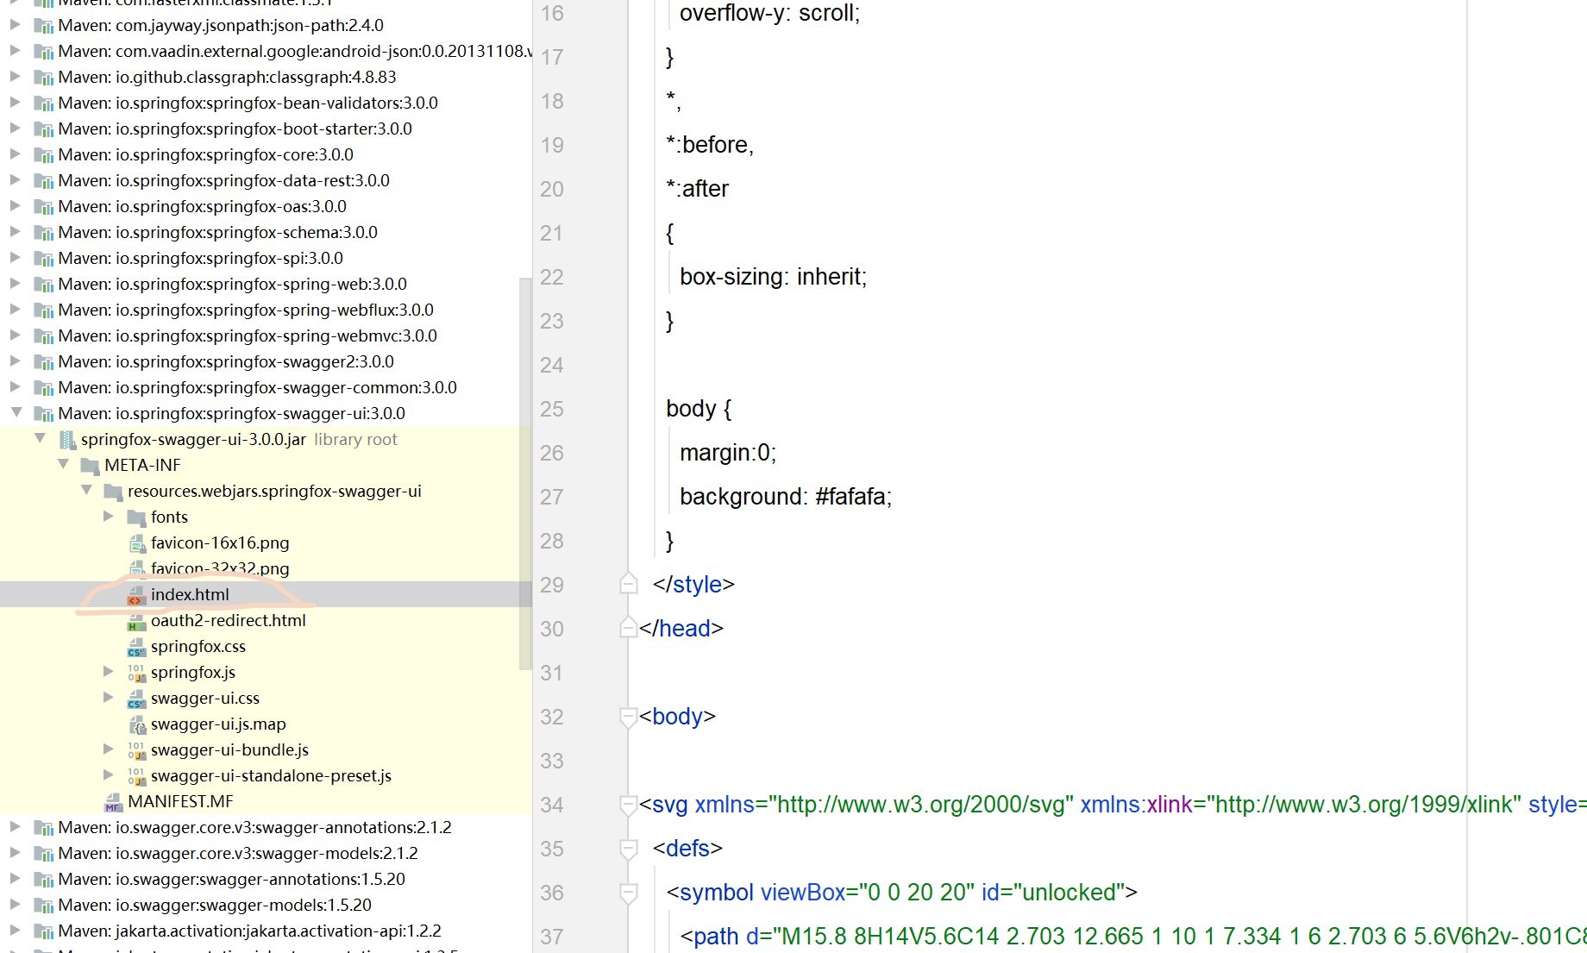Click the MANIFEST.MF file icon
The width and height of the screenshot is (1587, 953).
(x=113, y=802)
